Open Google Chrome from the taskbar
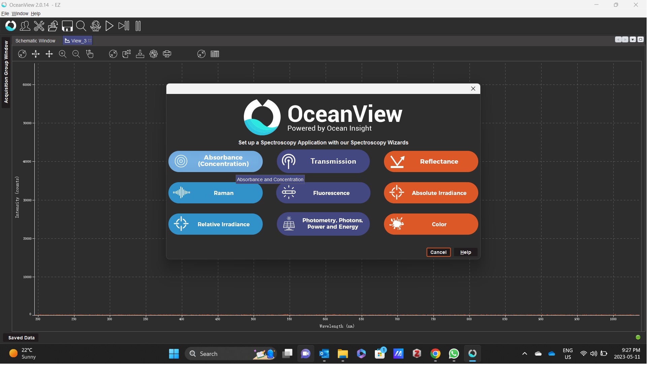The image size is (648, 365). [436, 354]
